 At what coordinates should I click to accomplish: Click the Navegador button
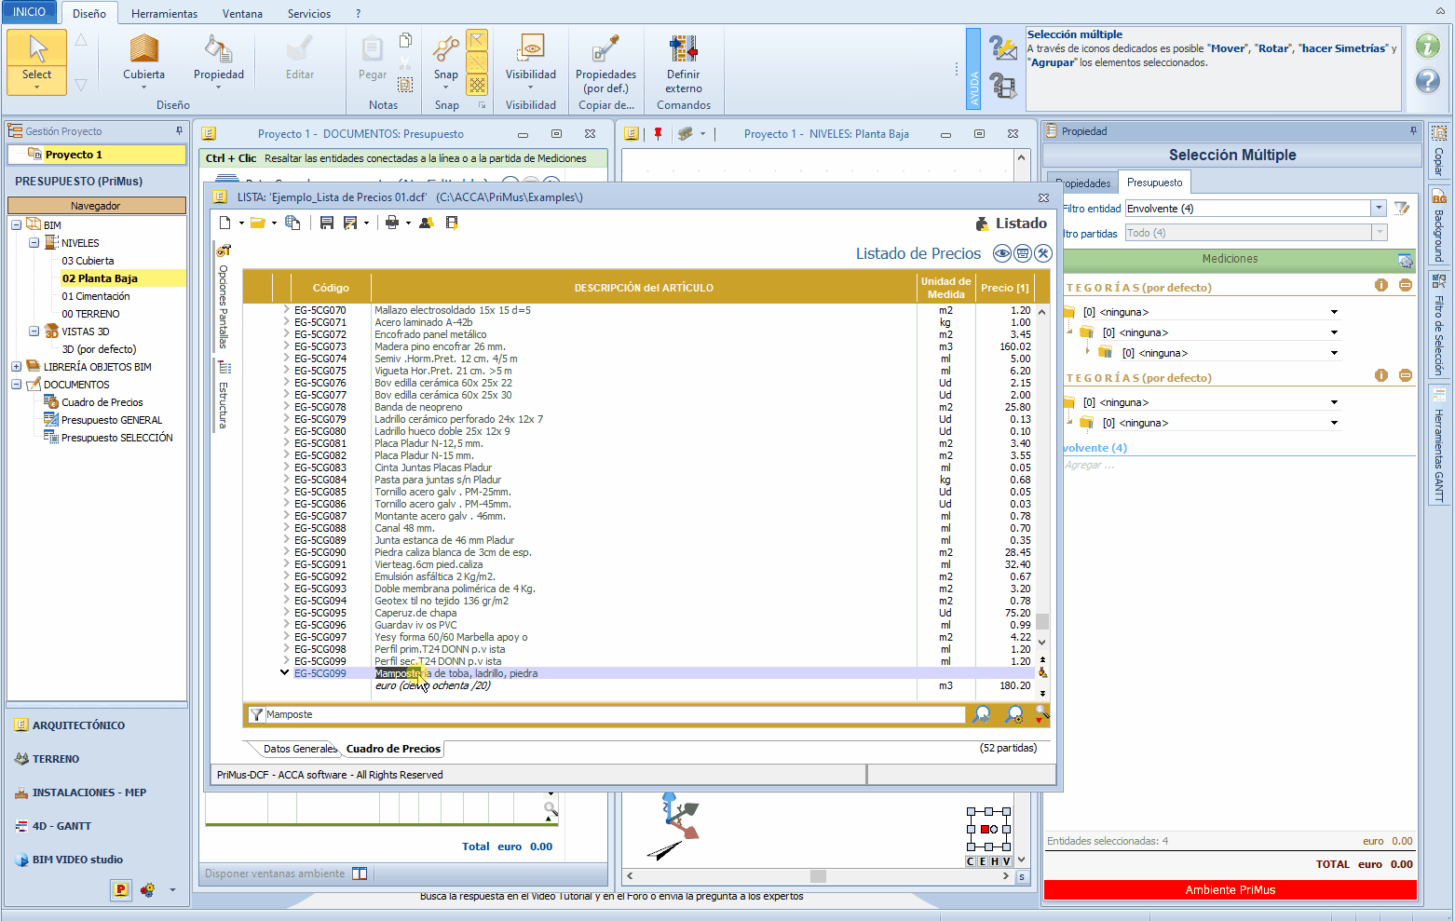point(96,206)
